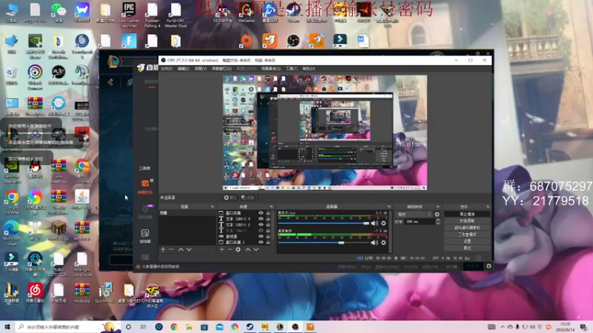The height and width of the screenshot is (333, 593).
Task: Open the 编辑(E) menu in OBS
Action: [183, 69]
